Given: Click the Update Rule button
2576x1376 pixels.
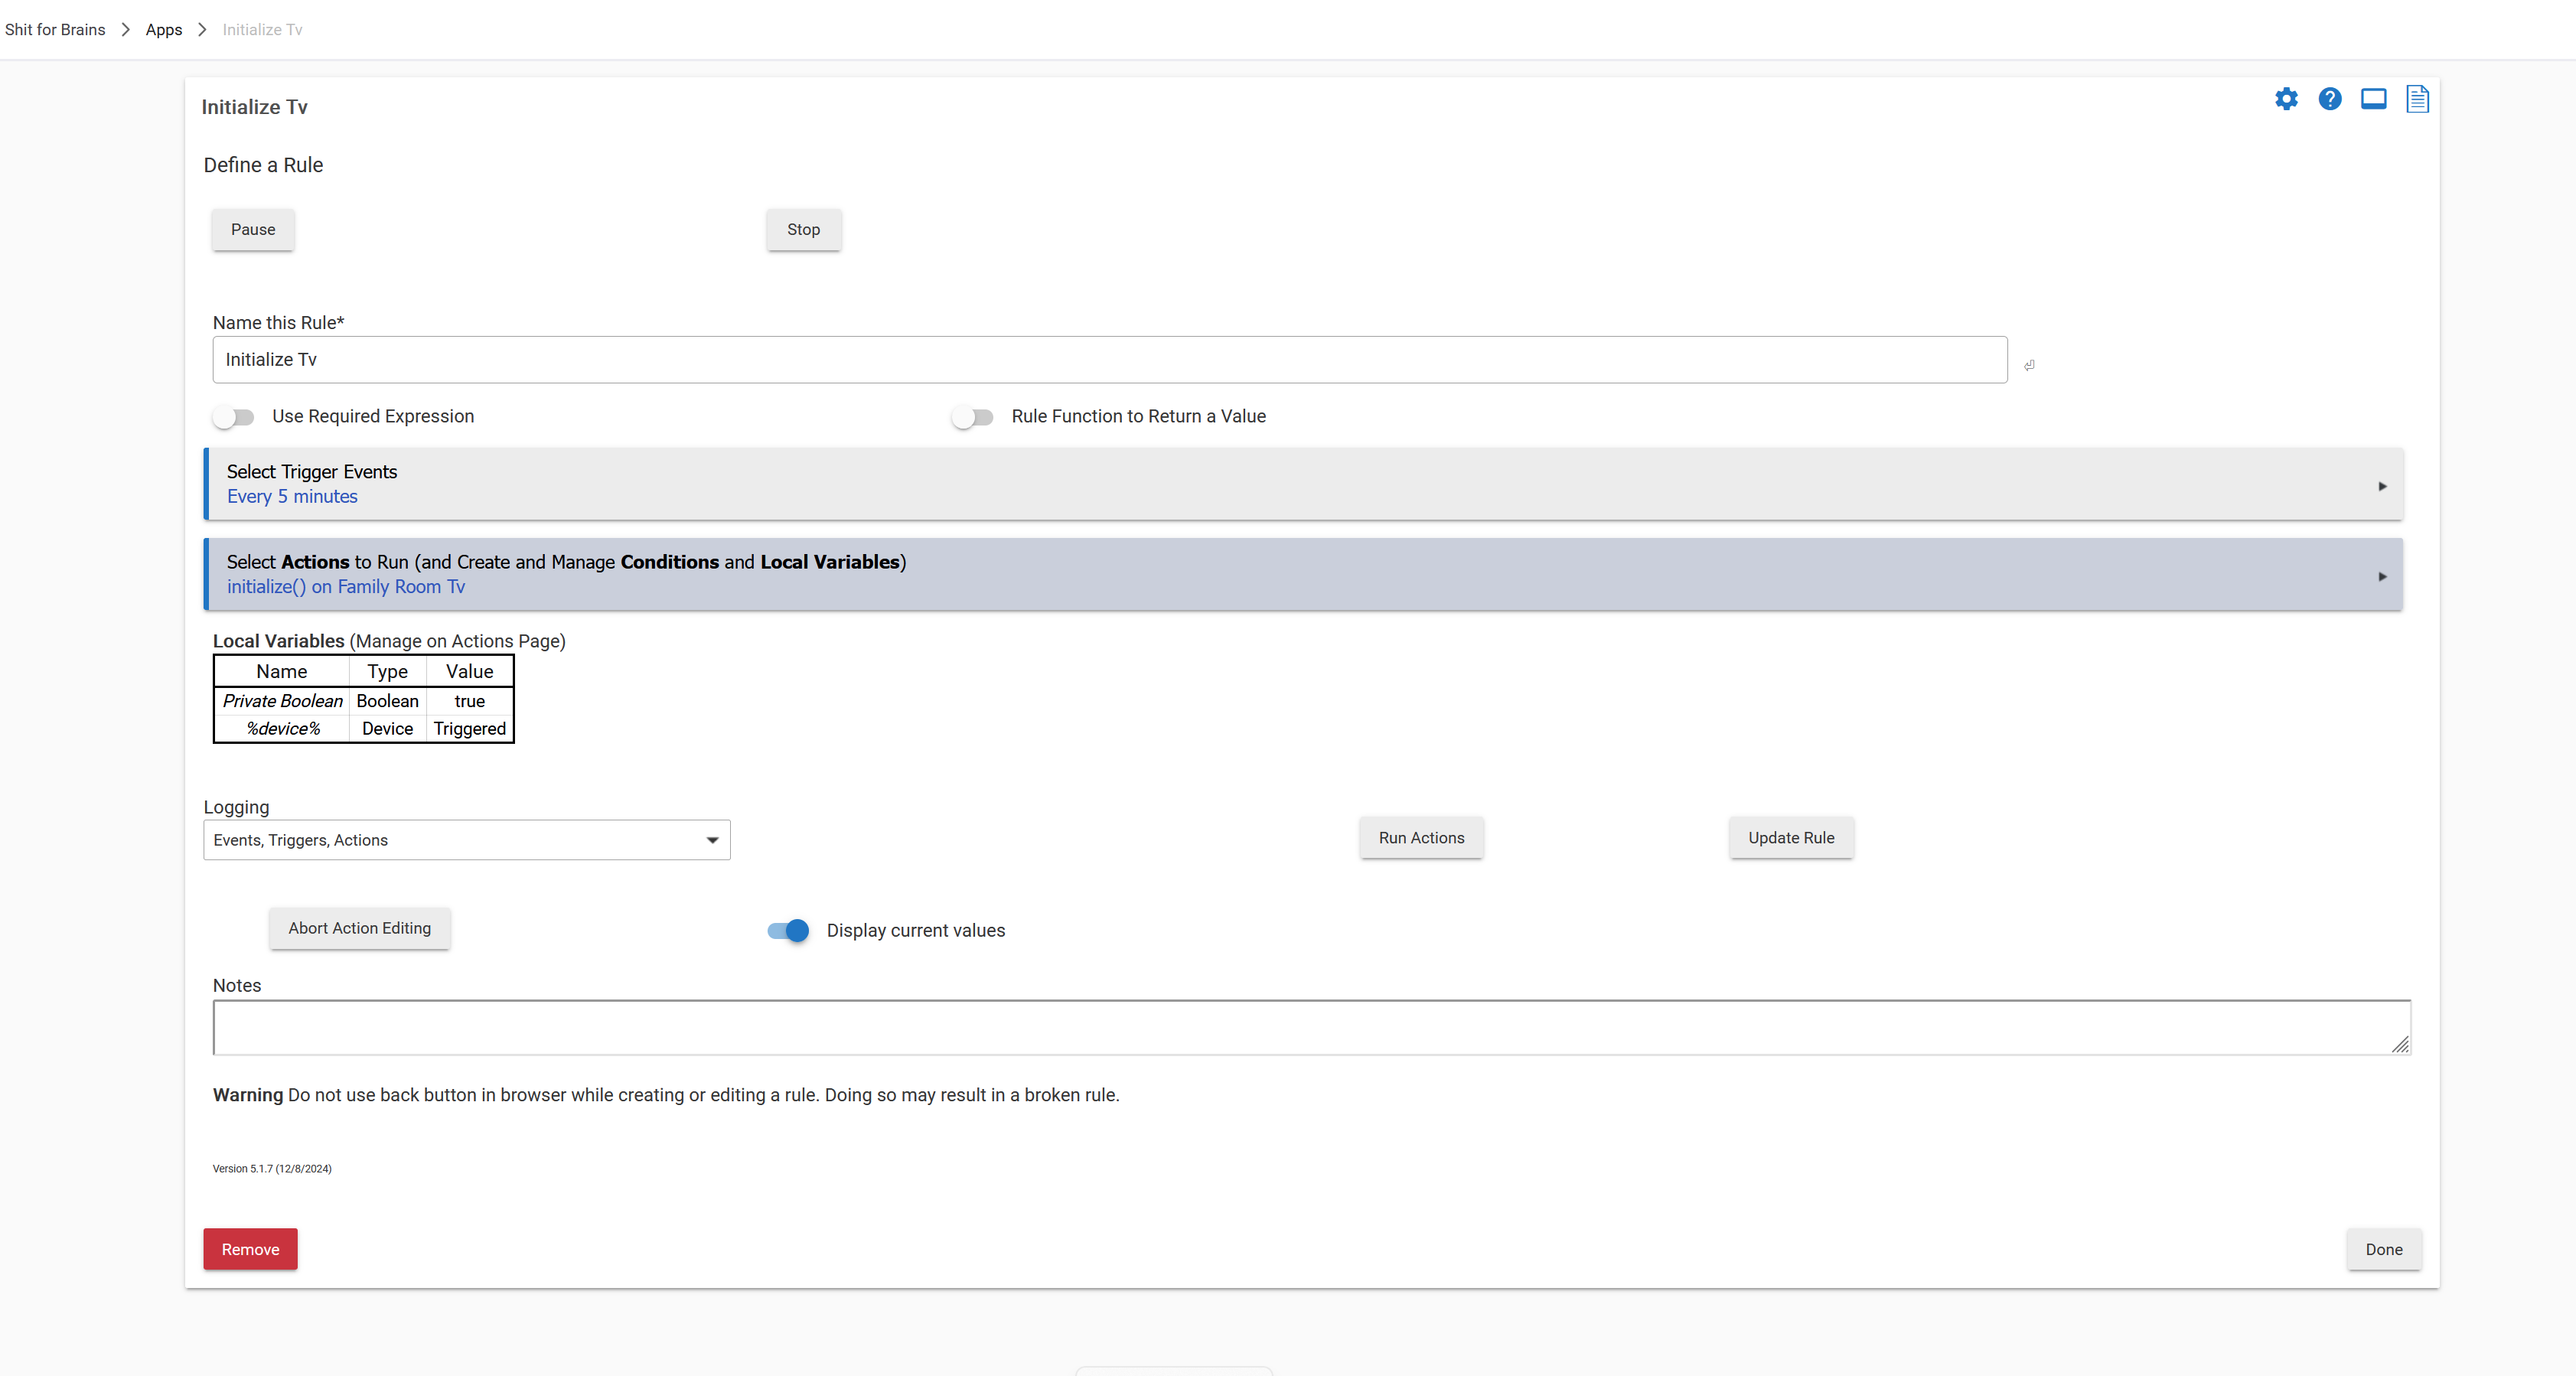Looking at the screenshot, I should click(x=1790, y=838).
